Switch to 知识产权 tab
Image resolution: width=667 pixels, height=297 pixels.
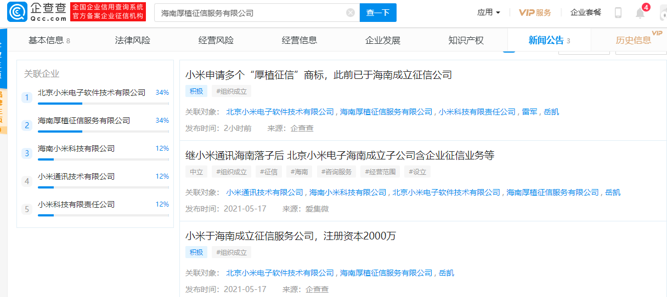click(466, 40)
